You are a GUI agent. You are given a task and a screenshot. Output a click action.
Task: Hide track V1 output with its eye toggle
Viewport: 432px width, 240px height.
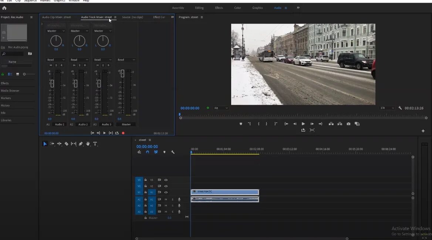point(166,192)
